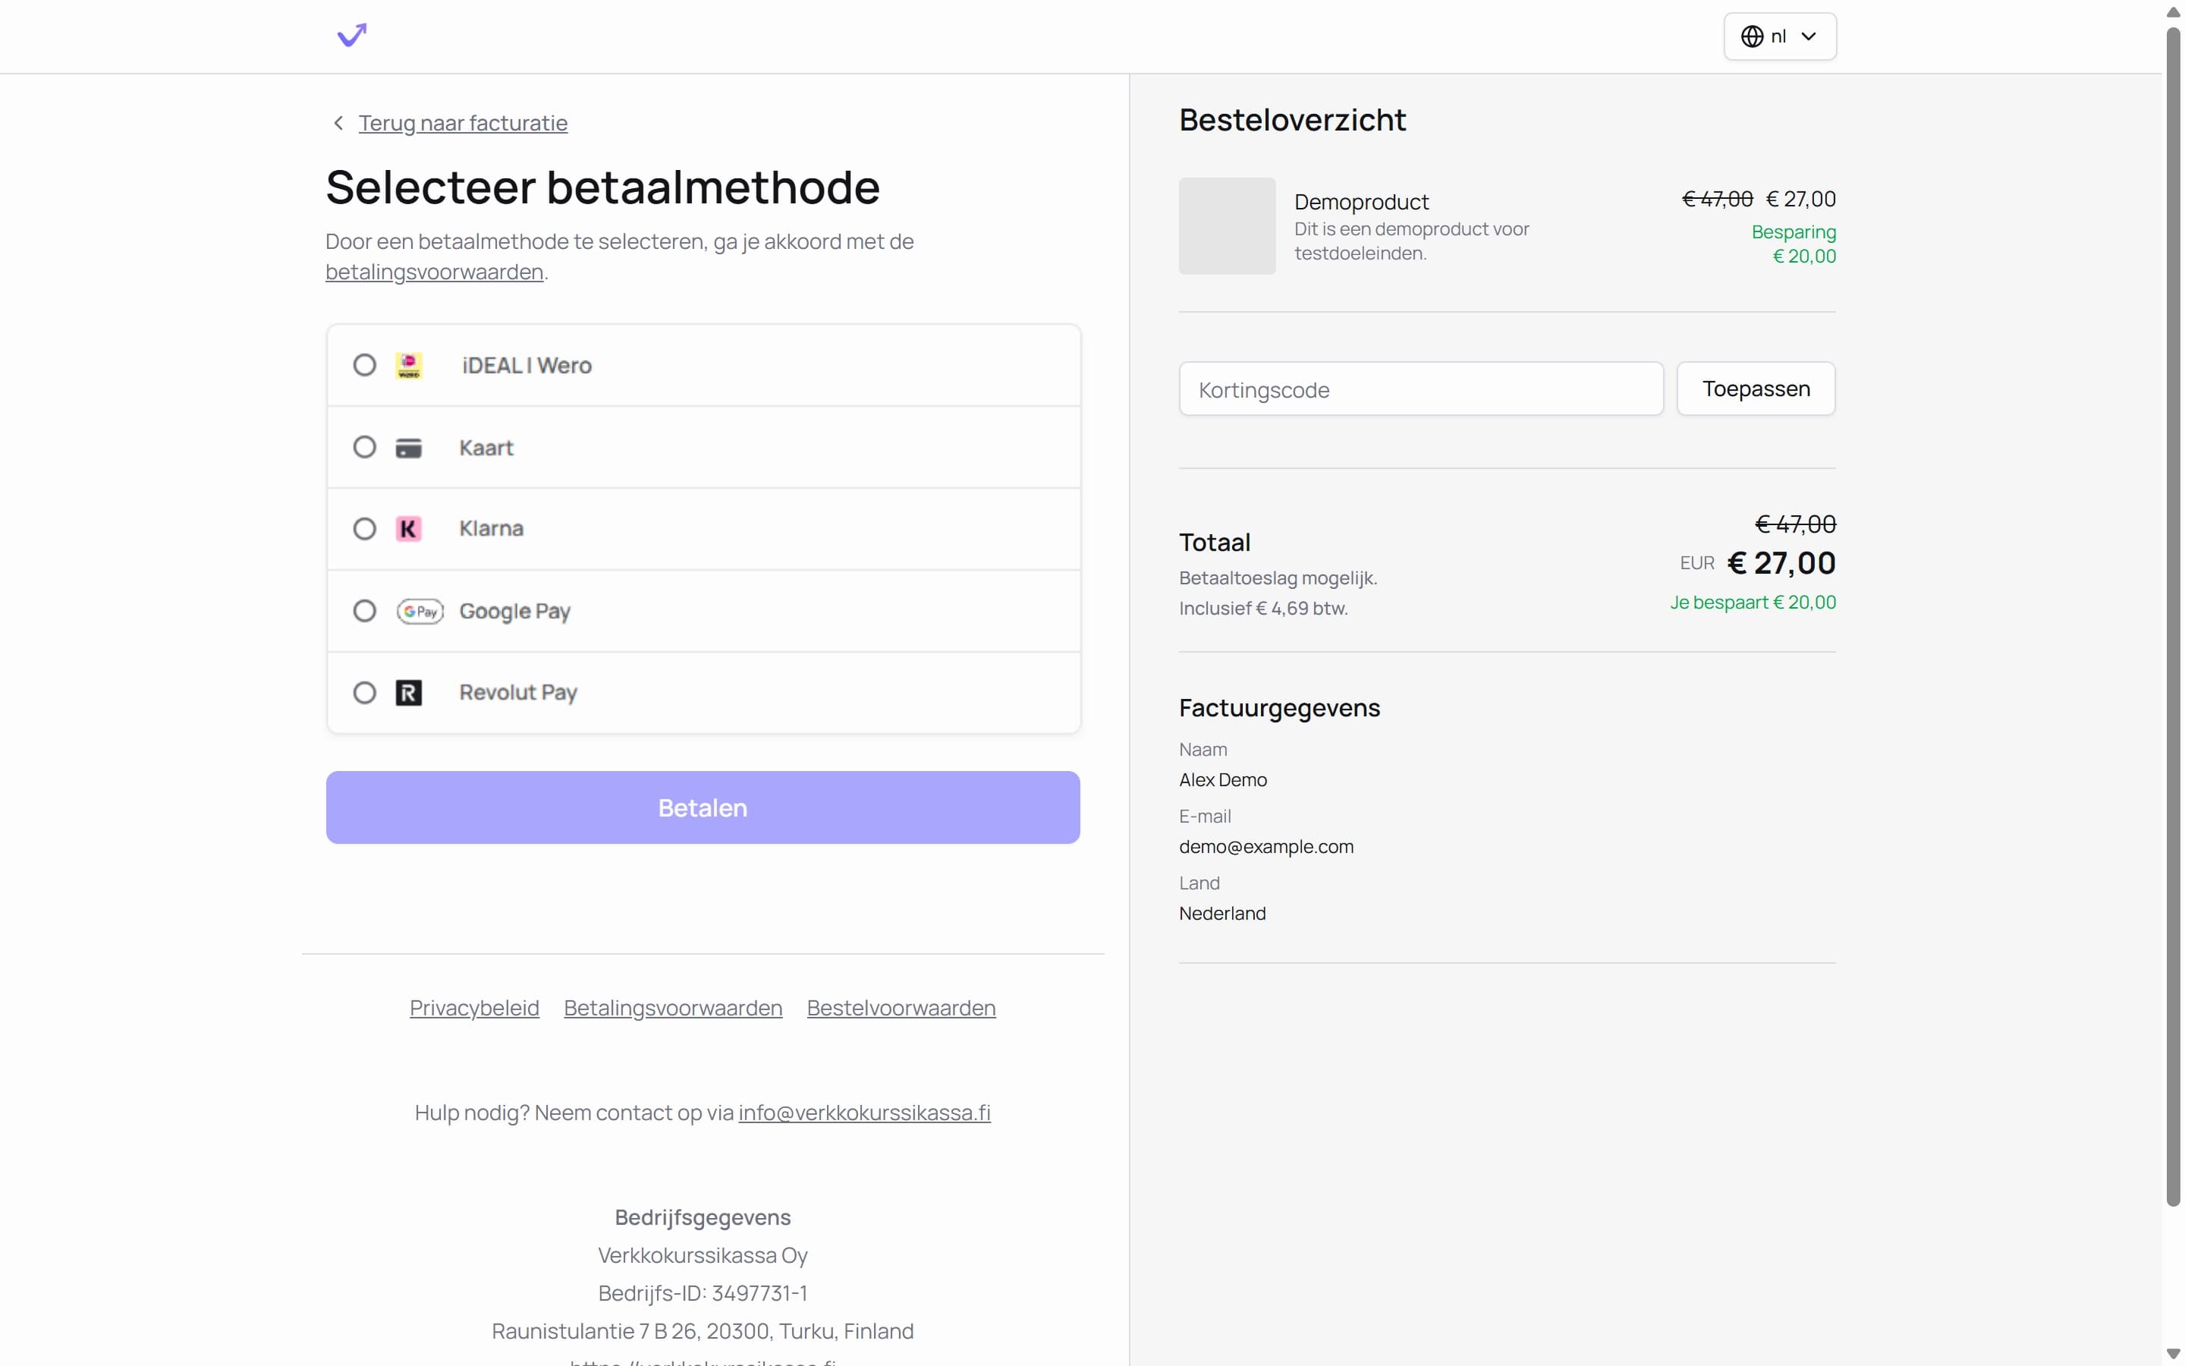
Task: Click the Google Pay logo badge
Action: [x=420, y=611]
